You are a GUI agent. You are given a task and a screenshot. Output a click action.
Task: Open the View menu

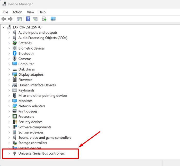(x=30, y=12)
